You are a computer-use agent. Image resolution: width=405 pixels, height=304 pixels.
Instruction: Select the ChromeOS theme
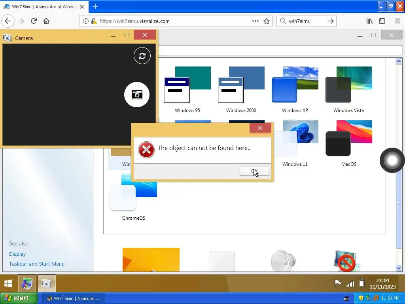(134, 197)
